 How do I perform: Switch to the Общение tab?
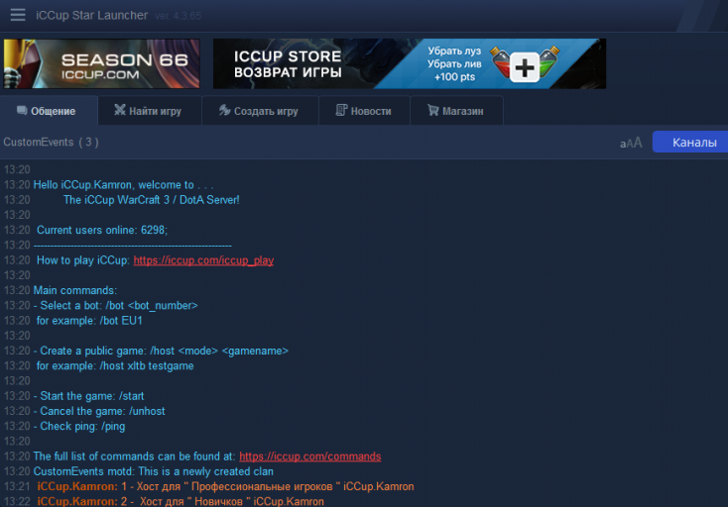point(49,111)
